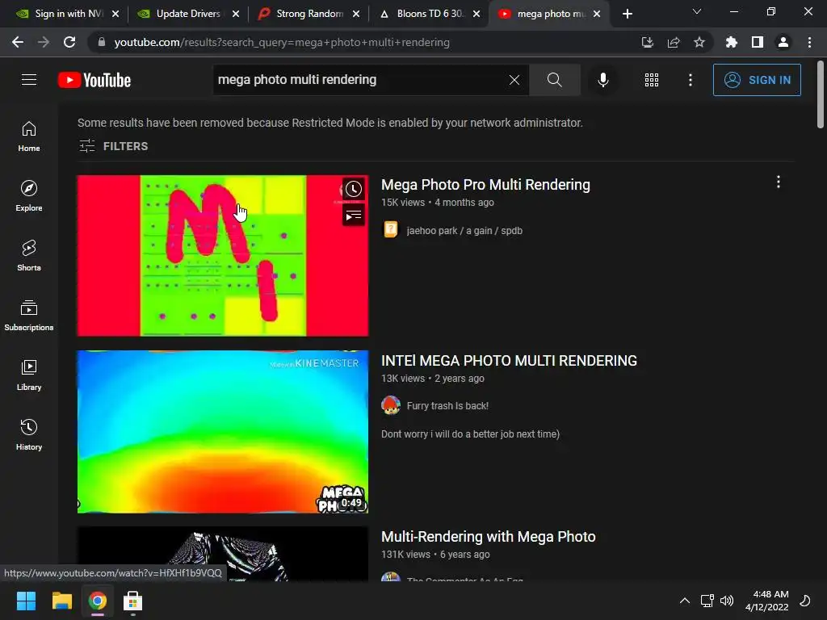Open the Mega Photo Pro Multi Rendering title
This screenshot has height=620, width=827.
coord(485,185)
